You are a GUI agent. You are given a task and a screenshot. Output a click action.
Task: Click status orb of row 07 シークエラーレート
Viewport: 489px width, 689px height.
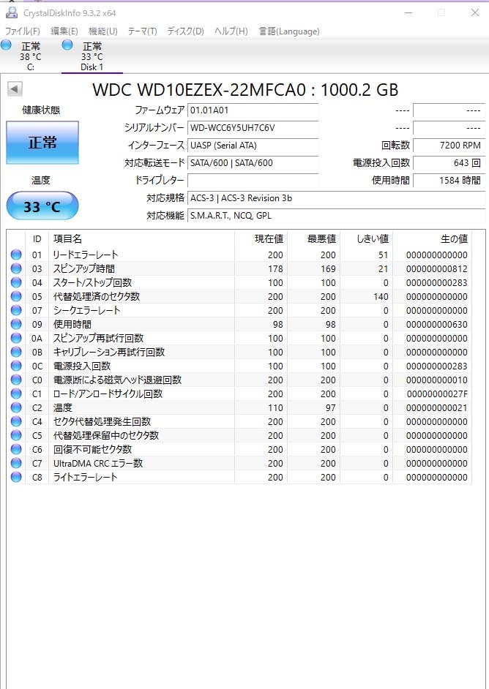click(16, 310)
